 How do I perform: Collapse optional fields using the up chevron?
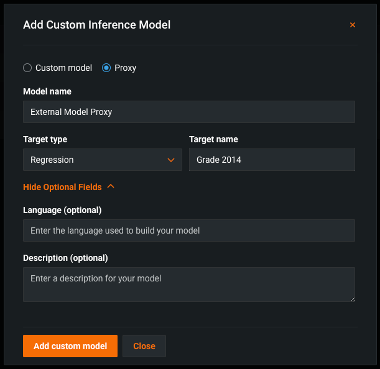[111, 186]
